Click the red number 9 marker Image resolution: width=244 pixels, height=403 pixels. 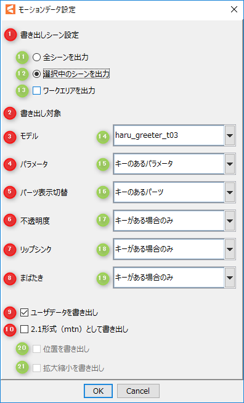pos(10,313)
